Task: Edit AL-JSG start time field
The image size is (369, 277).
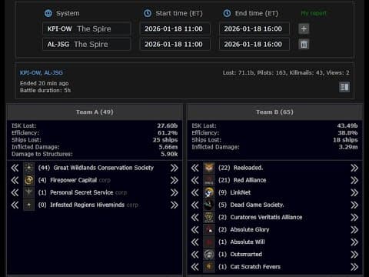Action: pos(175,45)
